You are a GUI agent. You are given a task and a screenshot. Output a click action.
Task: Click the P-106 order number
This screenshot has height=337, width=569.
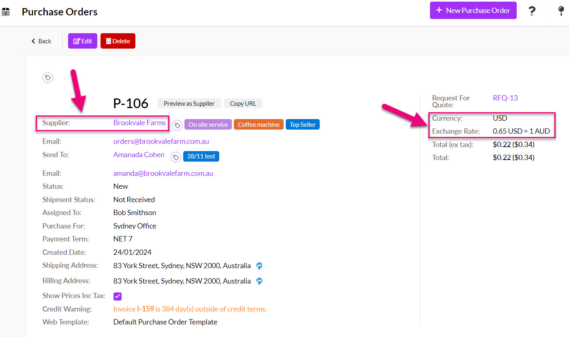[131, 104]
